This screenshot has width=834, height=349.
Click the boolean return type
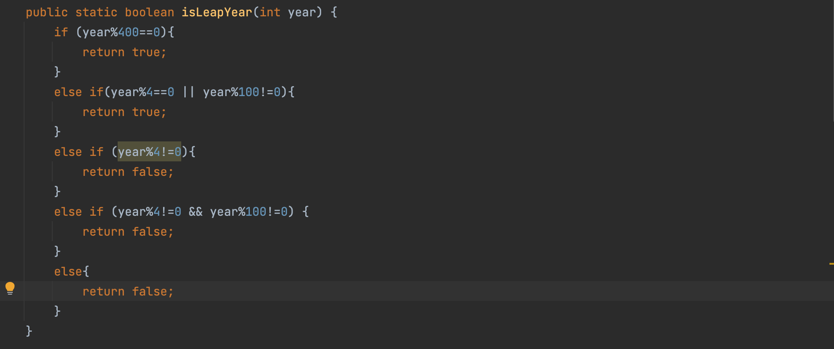tap(149, 12)
